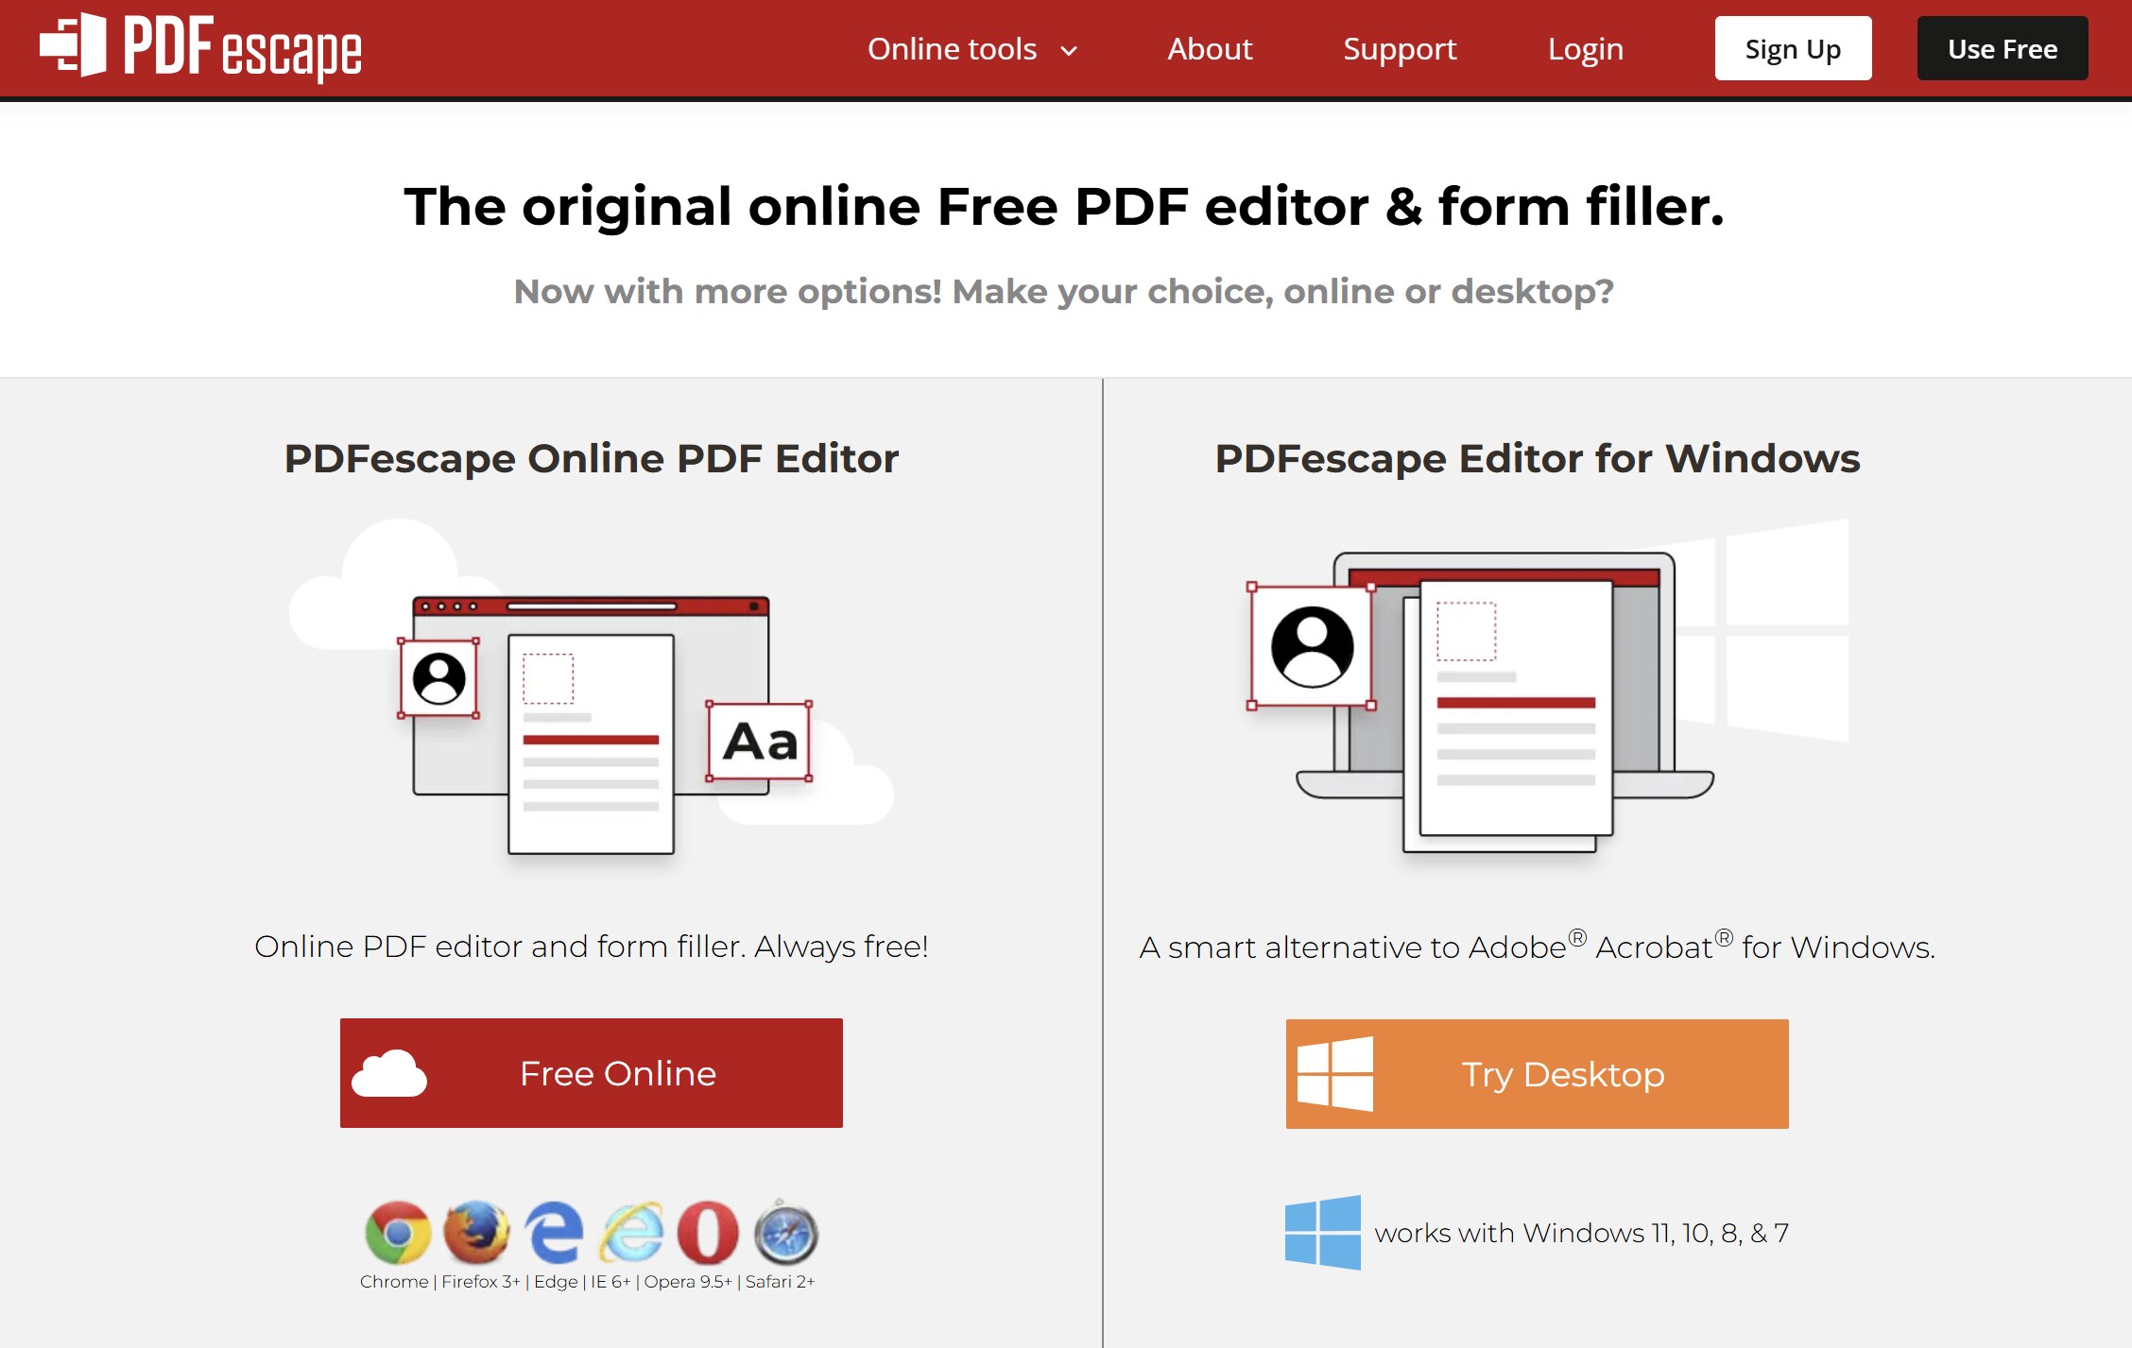Click the profile avatar icon in online illustration
Image resolution: width=2132 pixels, height=1348 pixels.
(439, 678)
